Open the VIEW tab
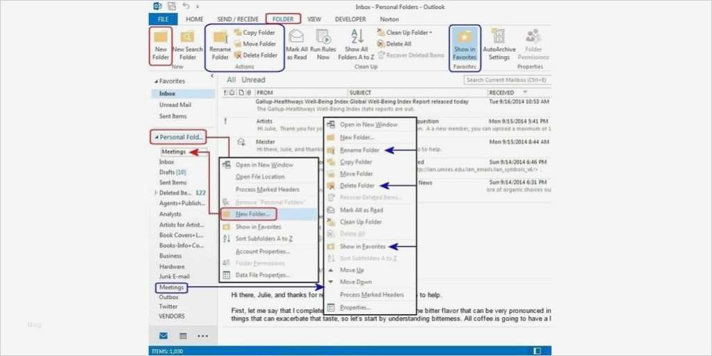This screenshot has height=356, width=712. [x=314, y=19]
